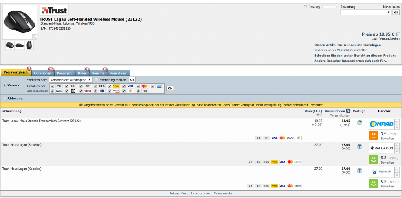Click the Galaxus dealer logo
Image resolution: width=402 pixels, height=198 pixels.
(x=381, y=148)
